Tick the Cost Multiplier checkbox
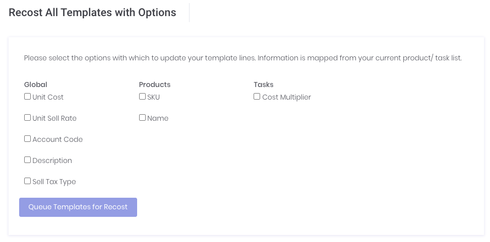 [x=257, y=97]
